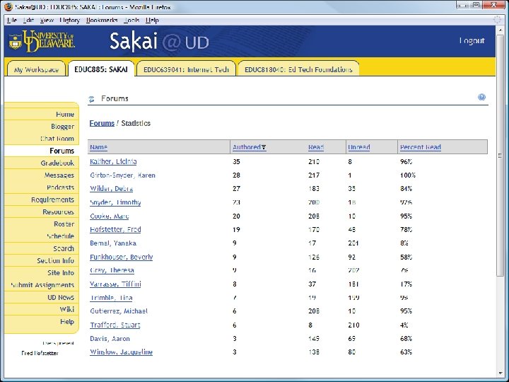Open Vatrasse, Tiffini statistics
The image size is (509, 382).
[x=115, y=284]
